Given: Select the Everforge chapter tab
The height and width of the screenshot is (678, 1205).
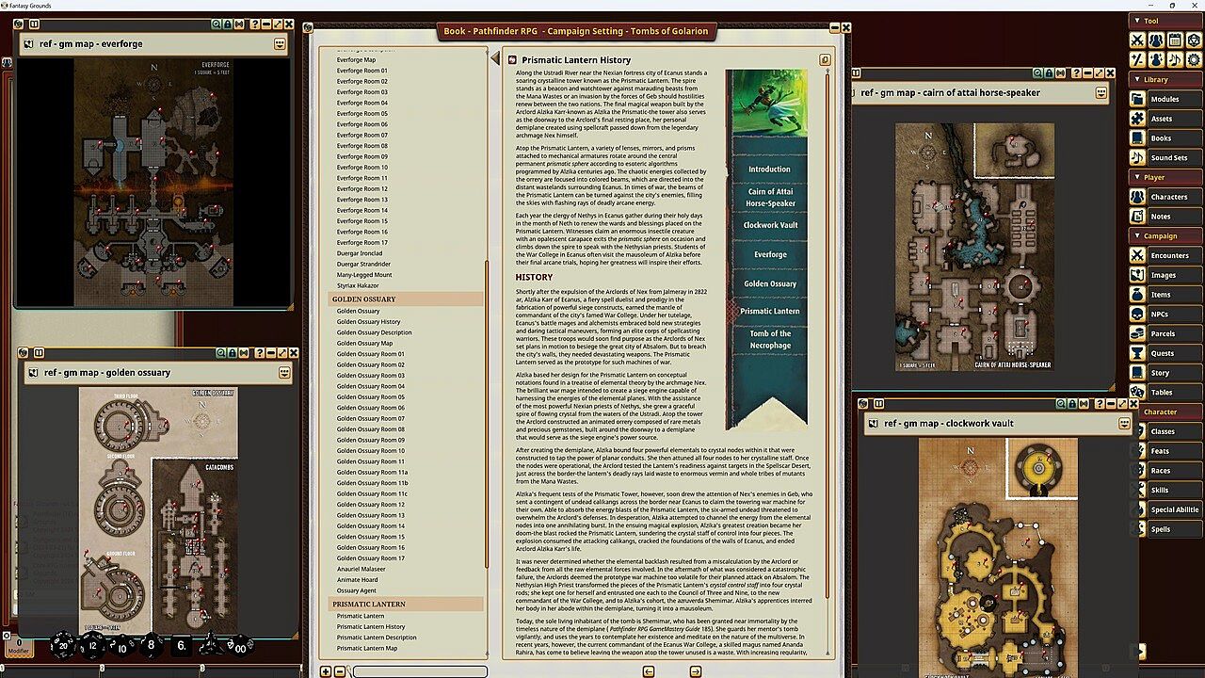Looking at the screenshot, I should point(769,254).
